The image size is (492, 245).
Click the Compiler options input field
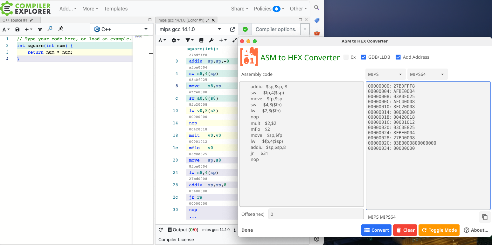click(x=276, y=29)
